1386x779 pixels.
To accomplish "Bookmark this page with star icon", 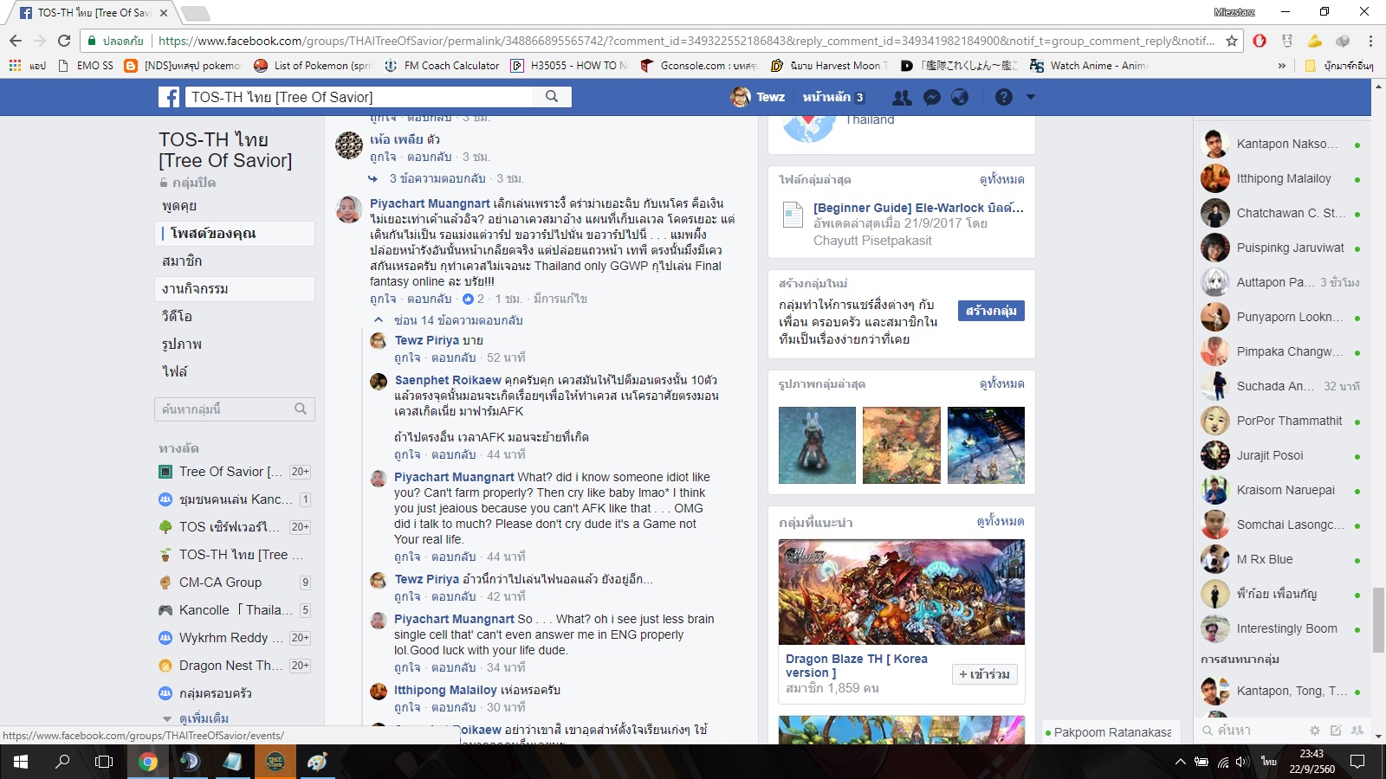I will [1232, 41].
